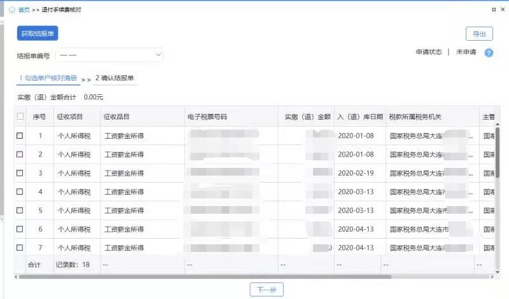Click the date 2020-02-19 in row 3
509x299 pixels.
point(356,173)
